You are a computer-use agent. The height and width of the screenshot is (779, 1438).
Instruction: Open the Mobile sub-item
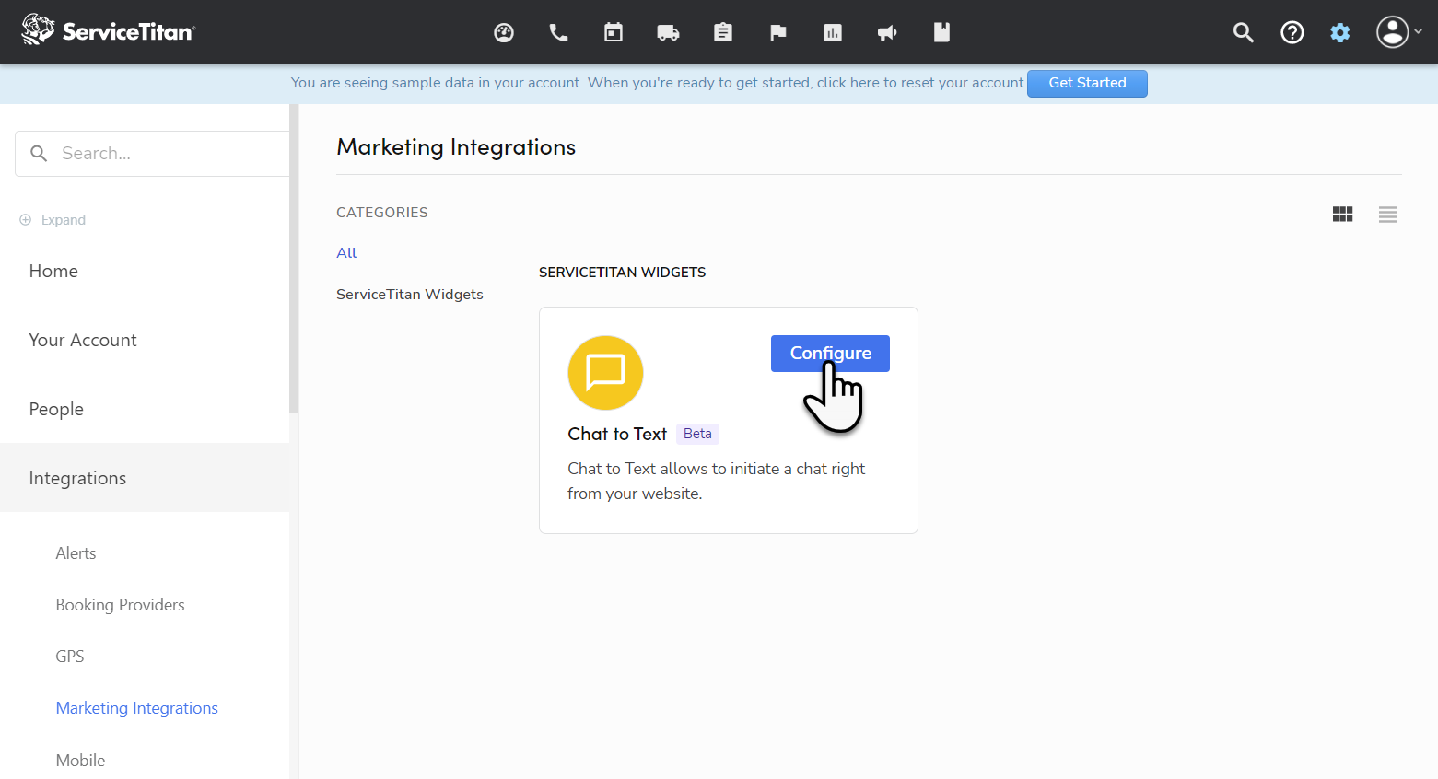80,761
